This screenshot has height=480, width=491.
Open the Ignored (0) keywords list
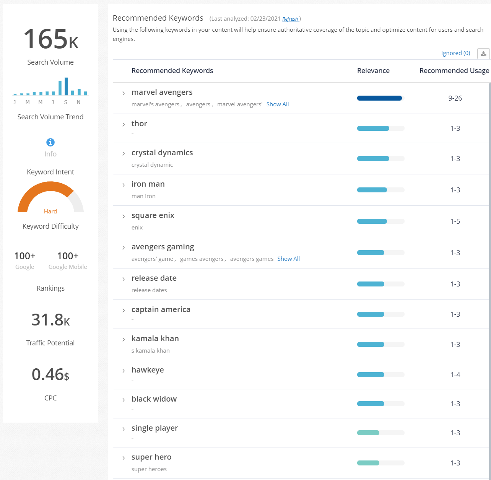click(x=456, y=53)
